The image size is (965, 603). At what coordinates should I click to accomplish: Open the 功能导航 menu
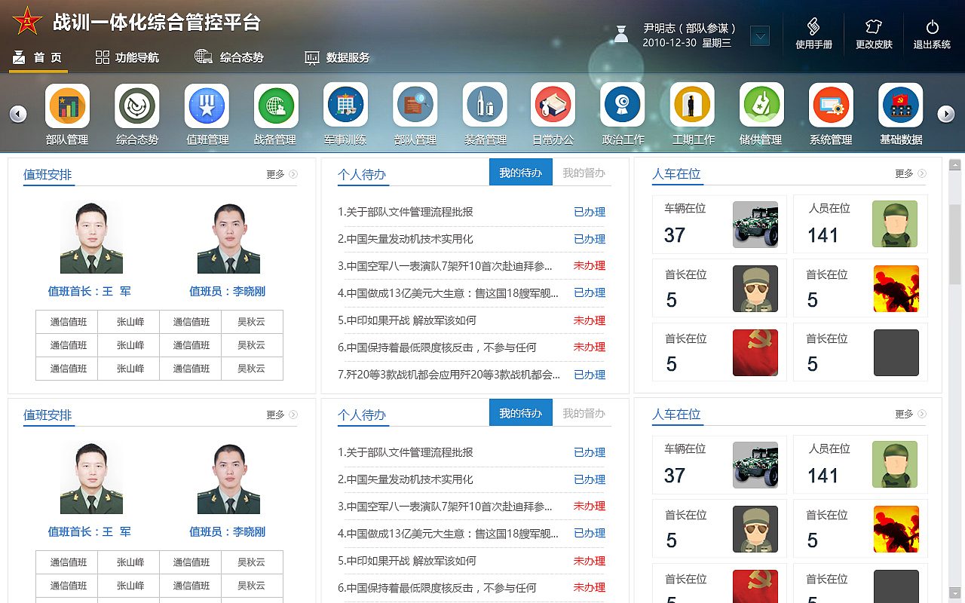point(127,57)
